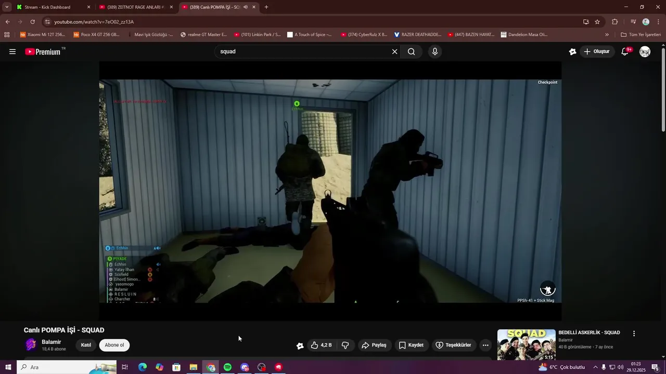Click the youtube.com address bar URL
666x374 pixels.
[x=94, y=22]
